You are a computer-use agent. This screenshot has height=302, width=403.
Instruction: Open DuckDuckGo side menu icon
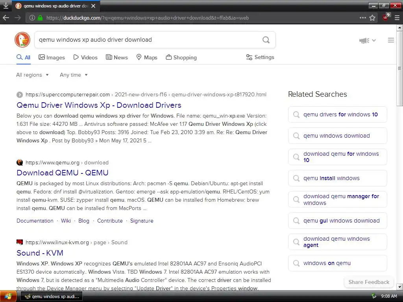tap(391, 40)
